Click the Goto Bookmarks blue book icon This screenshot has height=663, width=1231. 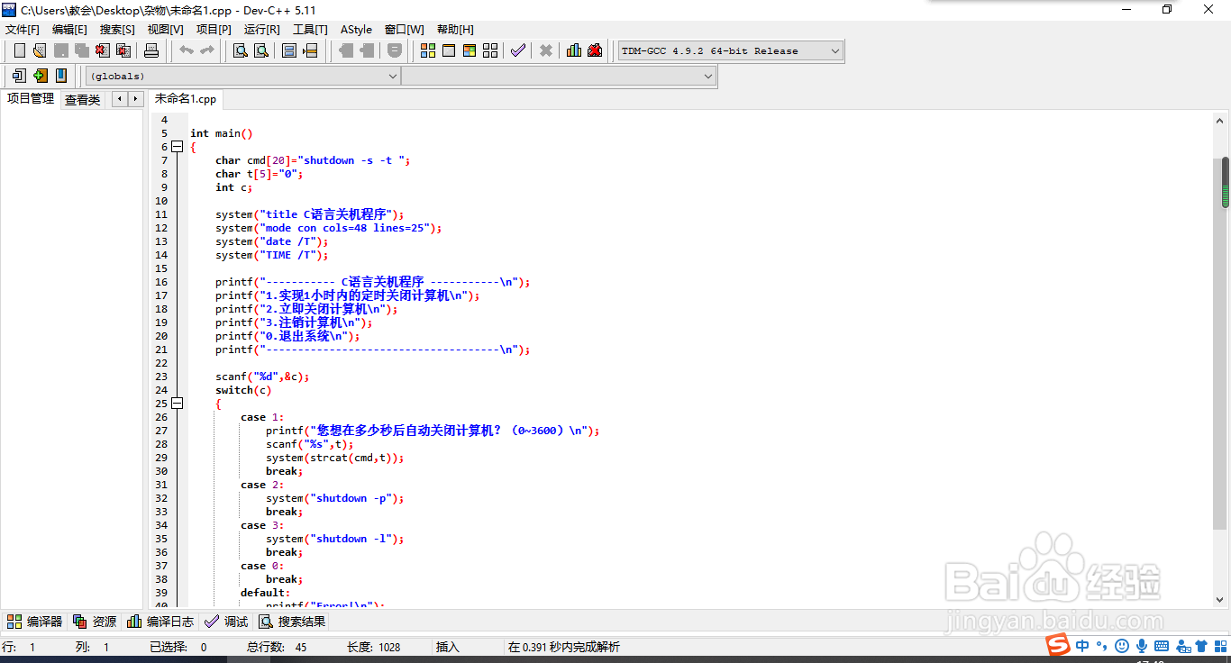click(x=61, y=76)
